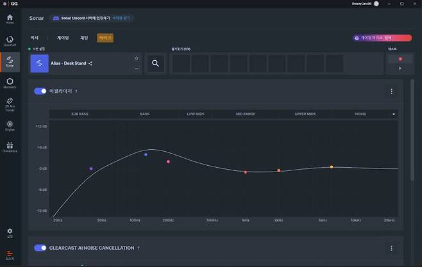422x267 pixels.
Task: Open Moments in the sidebar
Action: (x=10, y=83)
